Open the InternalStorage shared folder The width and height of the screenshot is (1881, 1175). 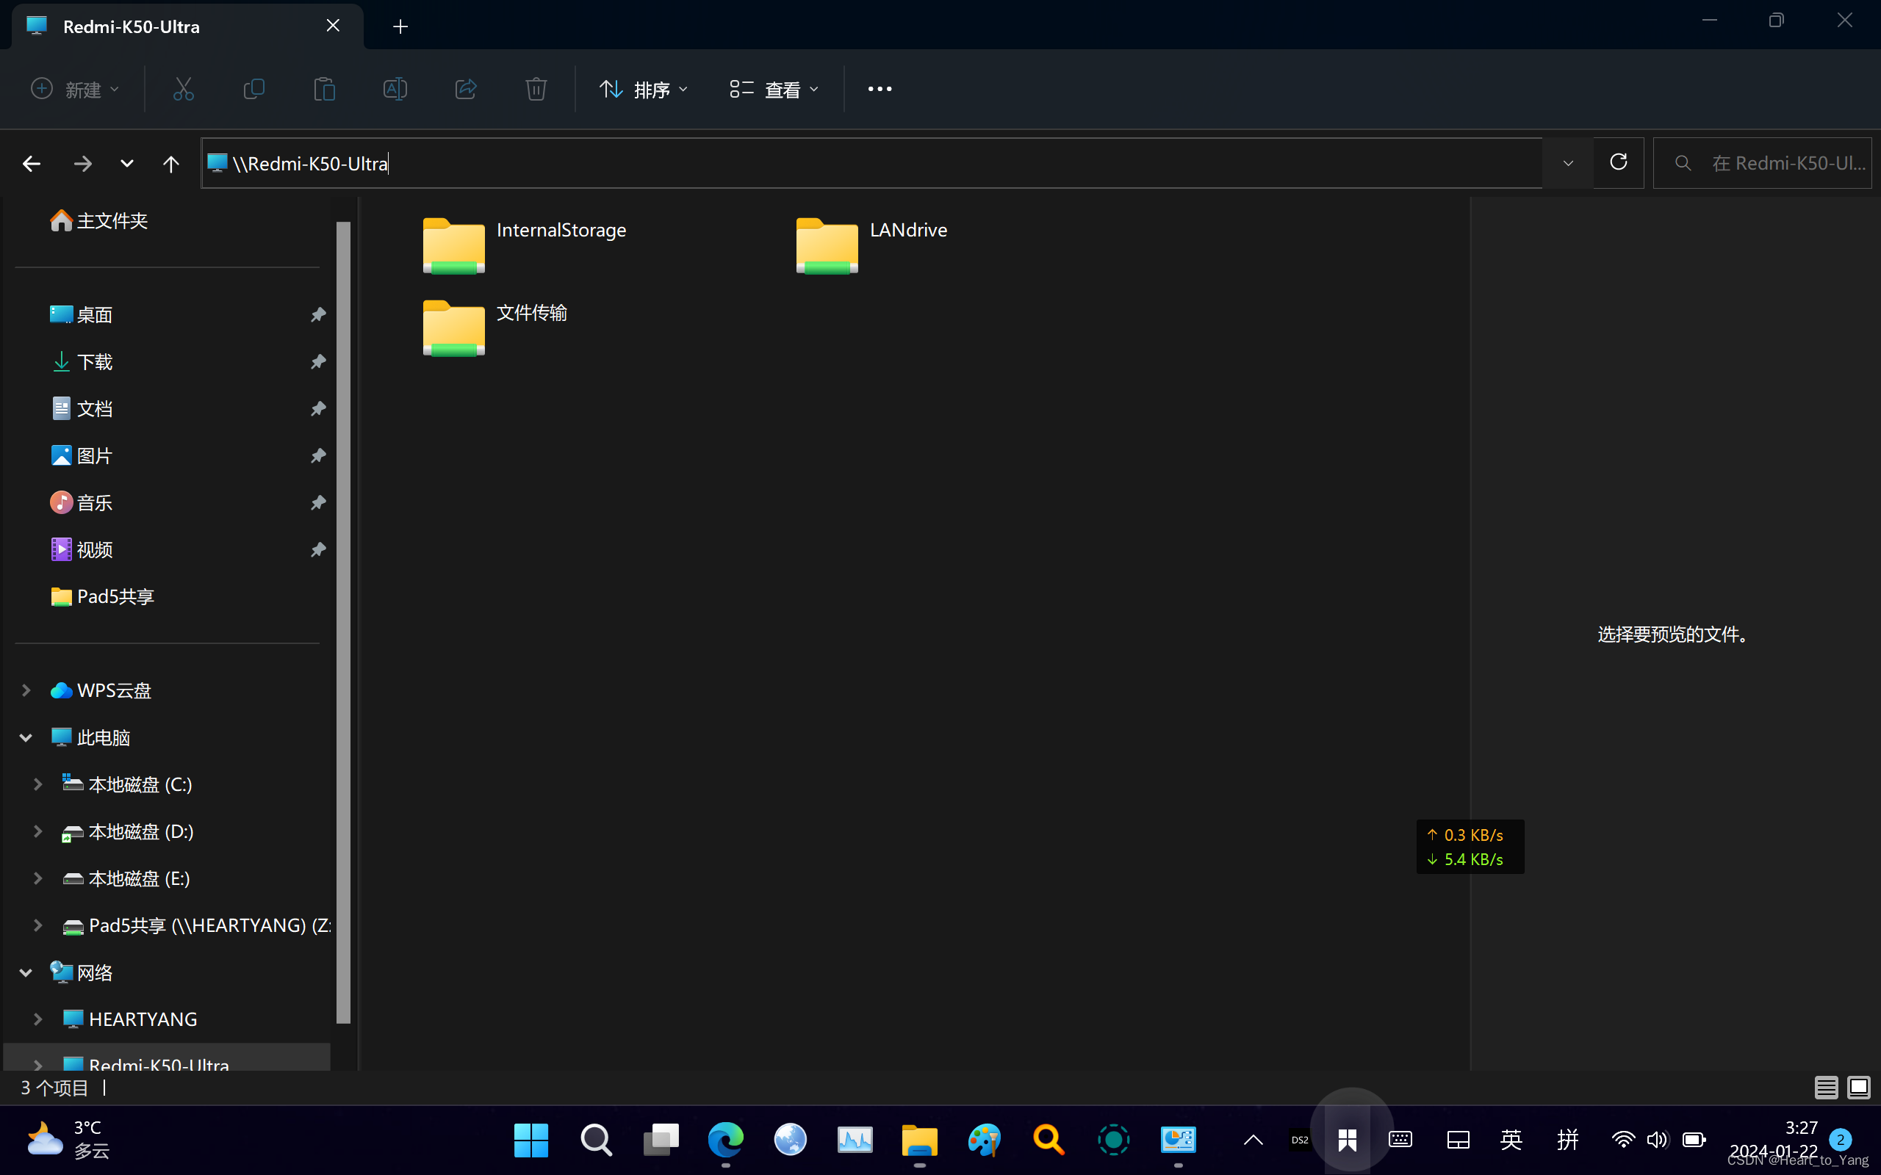click(x=525, y=245)
